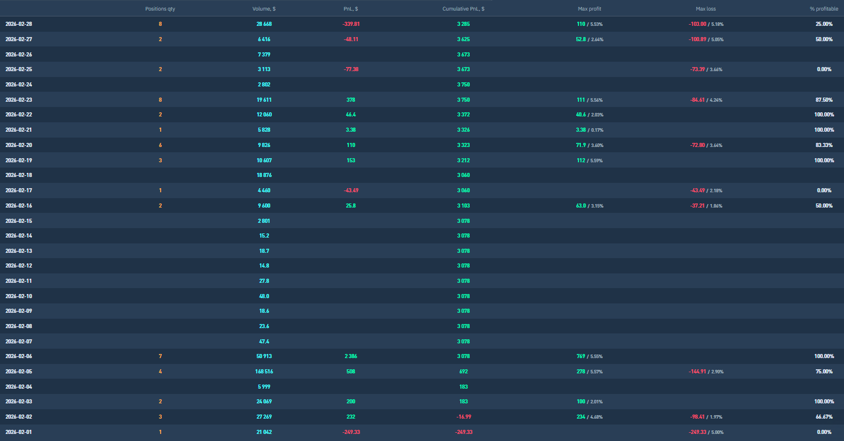Click the -16.99 cumulative PnL value
This screenshot has height=441, width=844.
pos(463,417)
